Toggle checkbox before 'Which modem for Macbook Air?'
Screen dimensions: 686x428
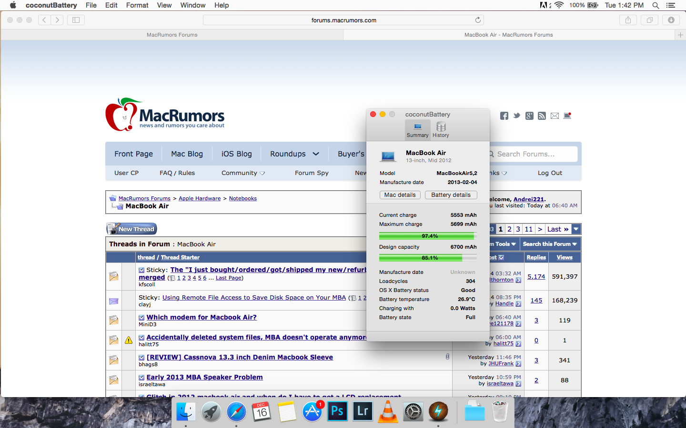(x=141, y=317)
